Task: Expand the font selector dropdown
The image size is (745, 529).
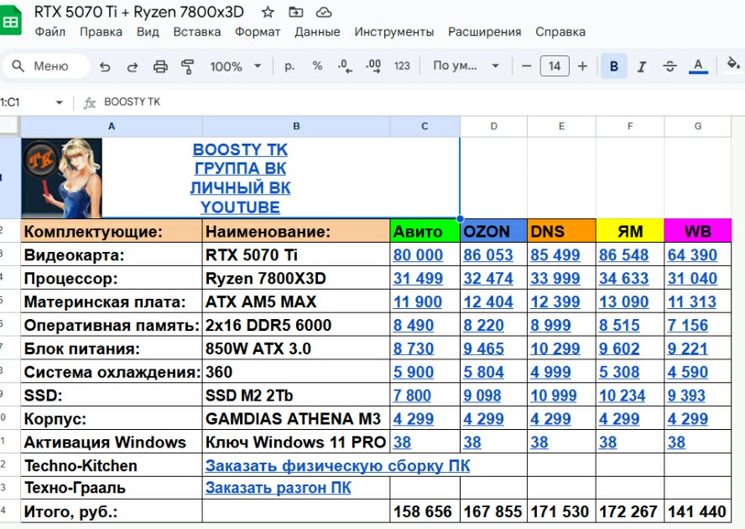Action: (x=465, y=66)
